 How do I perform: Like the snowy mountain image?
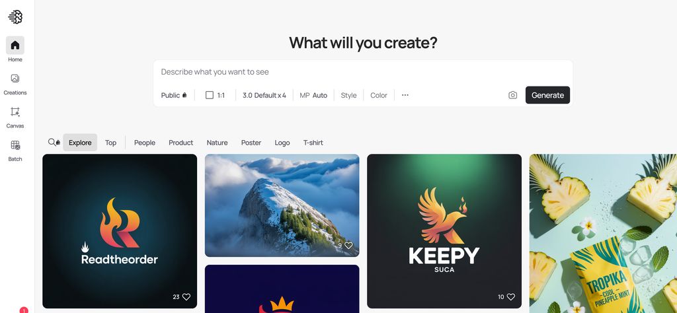(348, 245)
